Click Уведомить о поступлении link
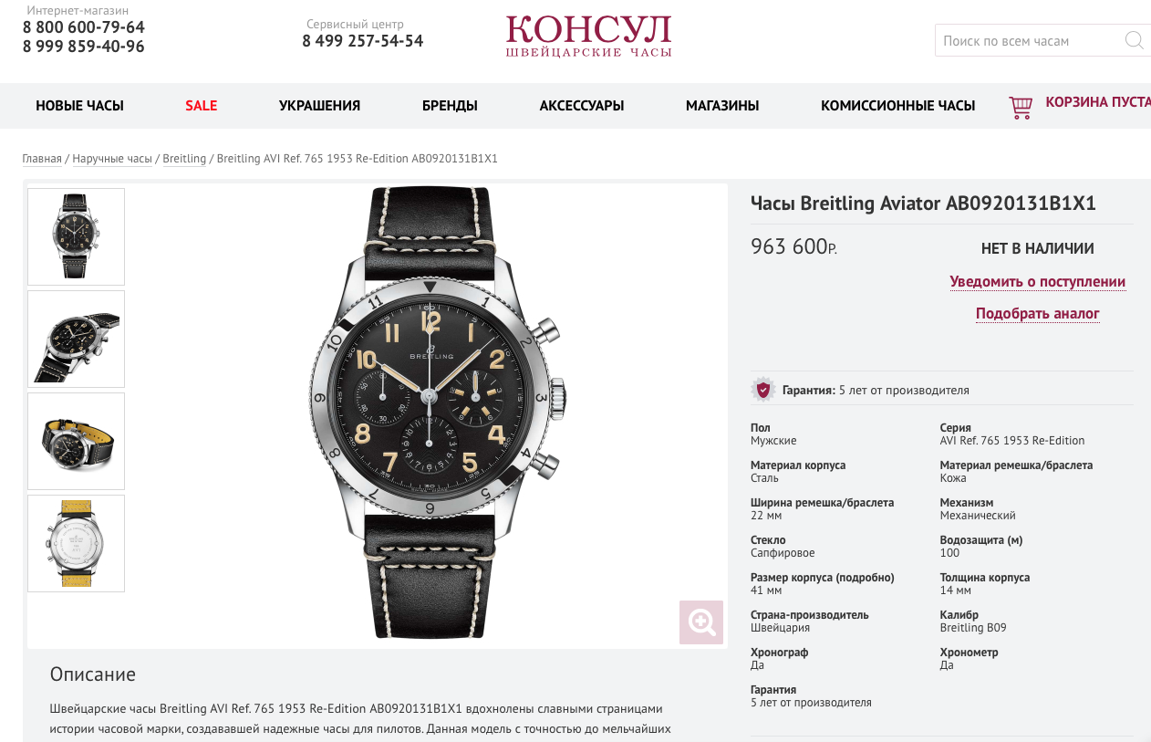Image resolution: width=1151 pixels, height=742 pixels. click(x=1038, y=282)
